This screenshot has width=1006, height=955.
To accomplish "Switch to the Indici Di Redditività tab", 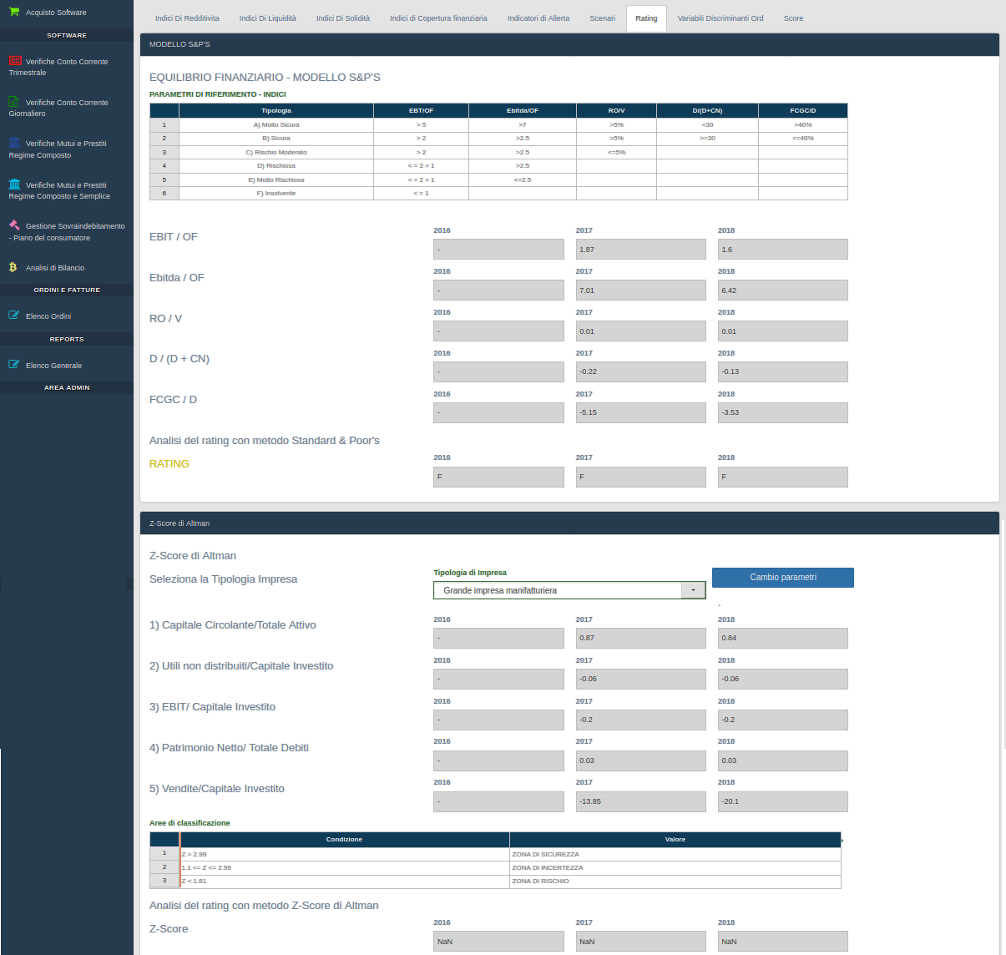I will pos(187,18).
